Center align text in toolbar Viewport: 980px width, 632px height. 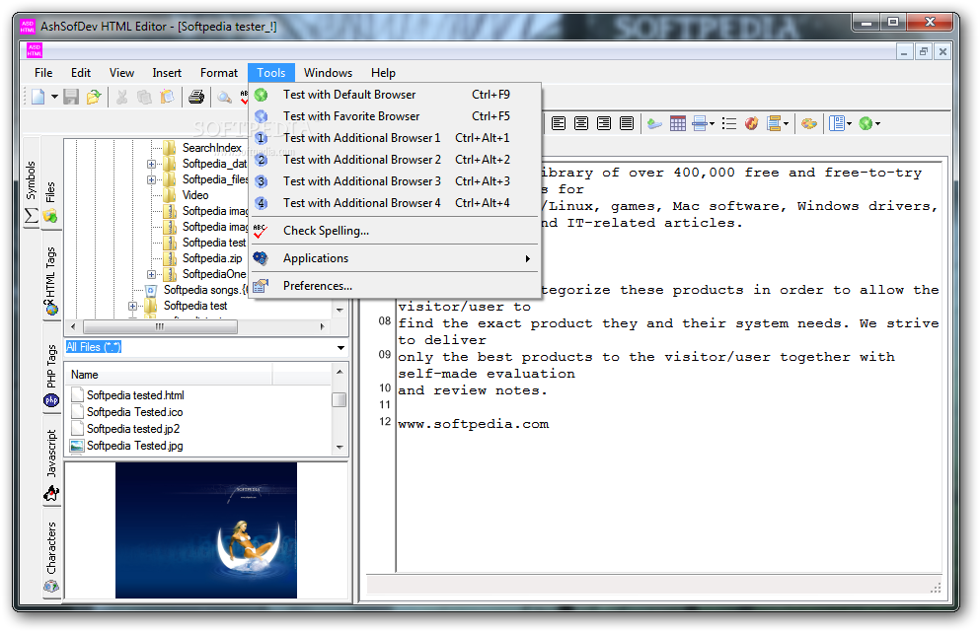coord(581,123)
